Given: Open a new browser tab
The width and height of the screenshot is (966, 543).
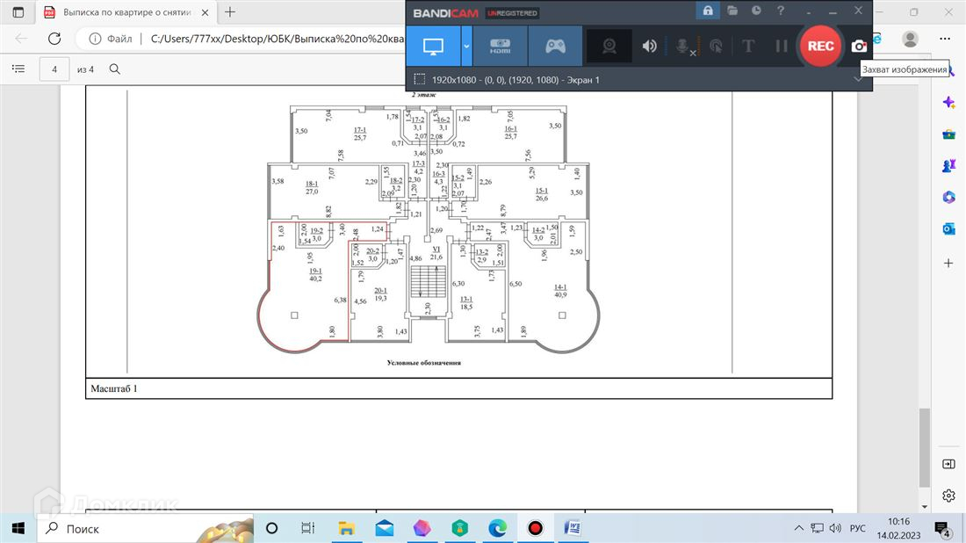Looking at the screenshot, I should pyautogui.click(x=230, y=11).
